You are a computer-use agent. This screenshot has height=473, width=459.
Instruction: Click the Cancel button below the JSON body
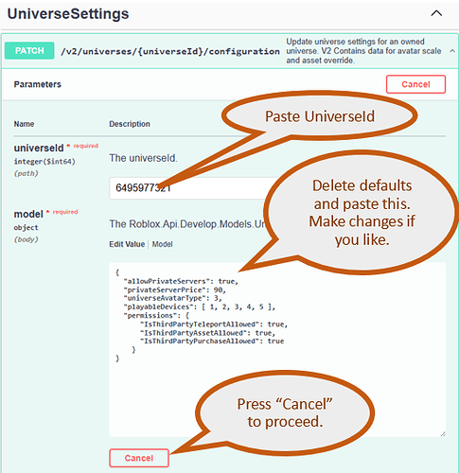(x=139, y=458)
